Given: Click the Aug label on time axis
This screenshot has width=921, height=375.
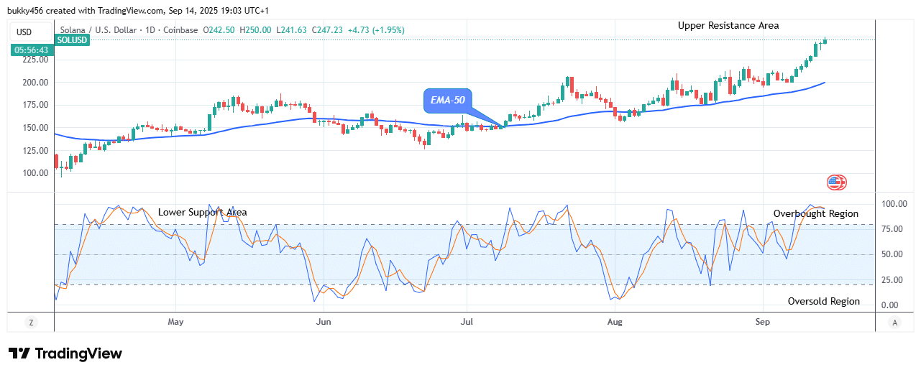Looking at the screenshot, I should 615,323.
